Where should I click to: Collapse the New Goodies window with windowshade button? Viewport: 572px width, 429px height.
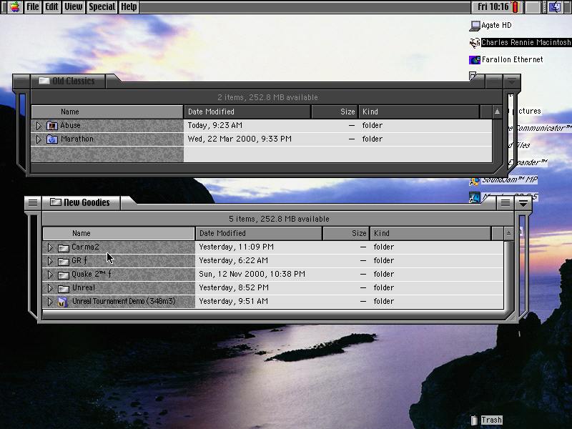click(524, 203)
